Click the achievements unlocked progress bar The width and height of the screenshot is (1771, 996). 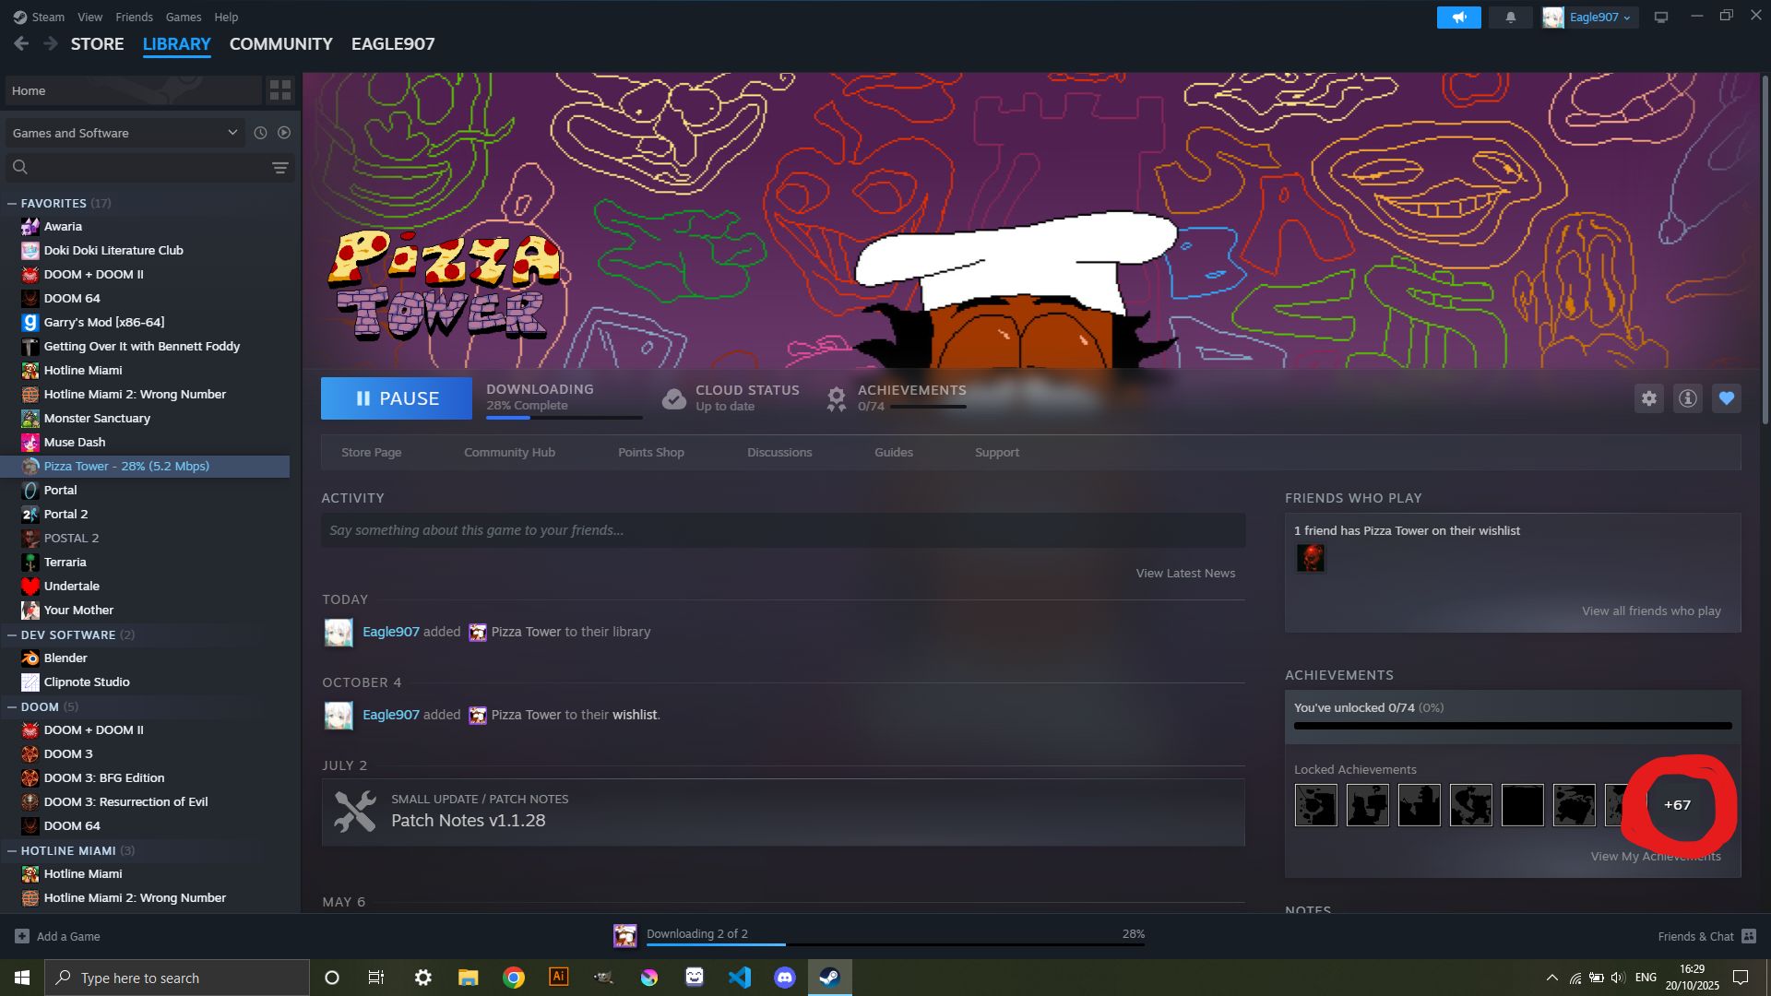tap(1513, 726)
